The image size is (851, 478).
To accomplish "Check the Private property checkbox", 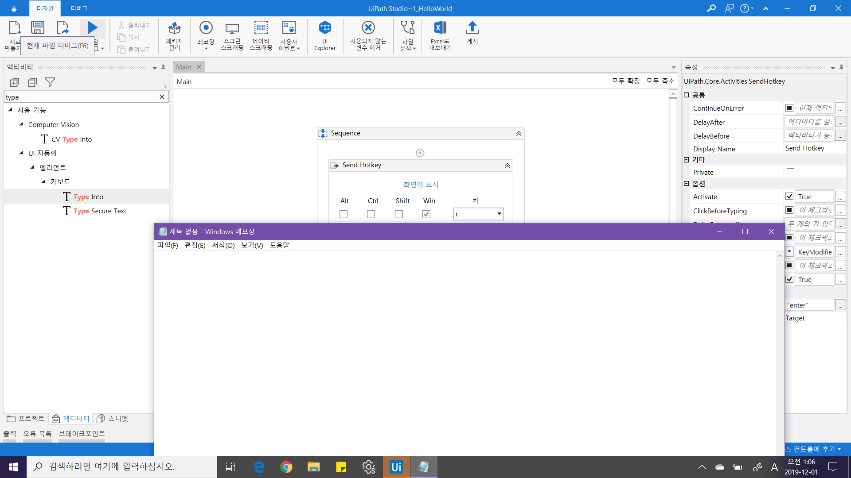I will tap(790, 172).
